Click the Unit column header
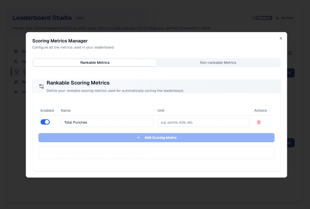 pos(161,110)
